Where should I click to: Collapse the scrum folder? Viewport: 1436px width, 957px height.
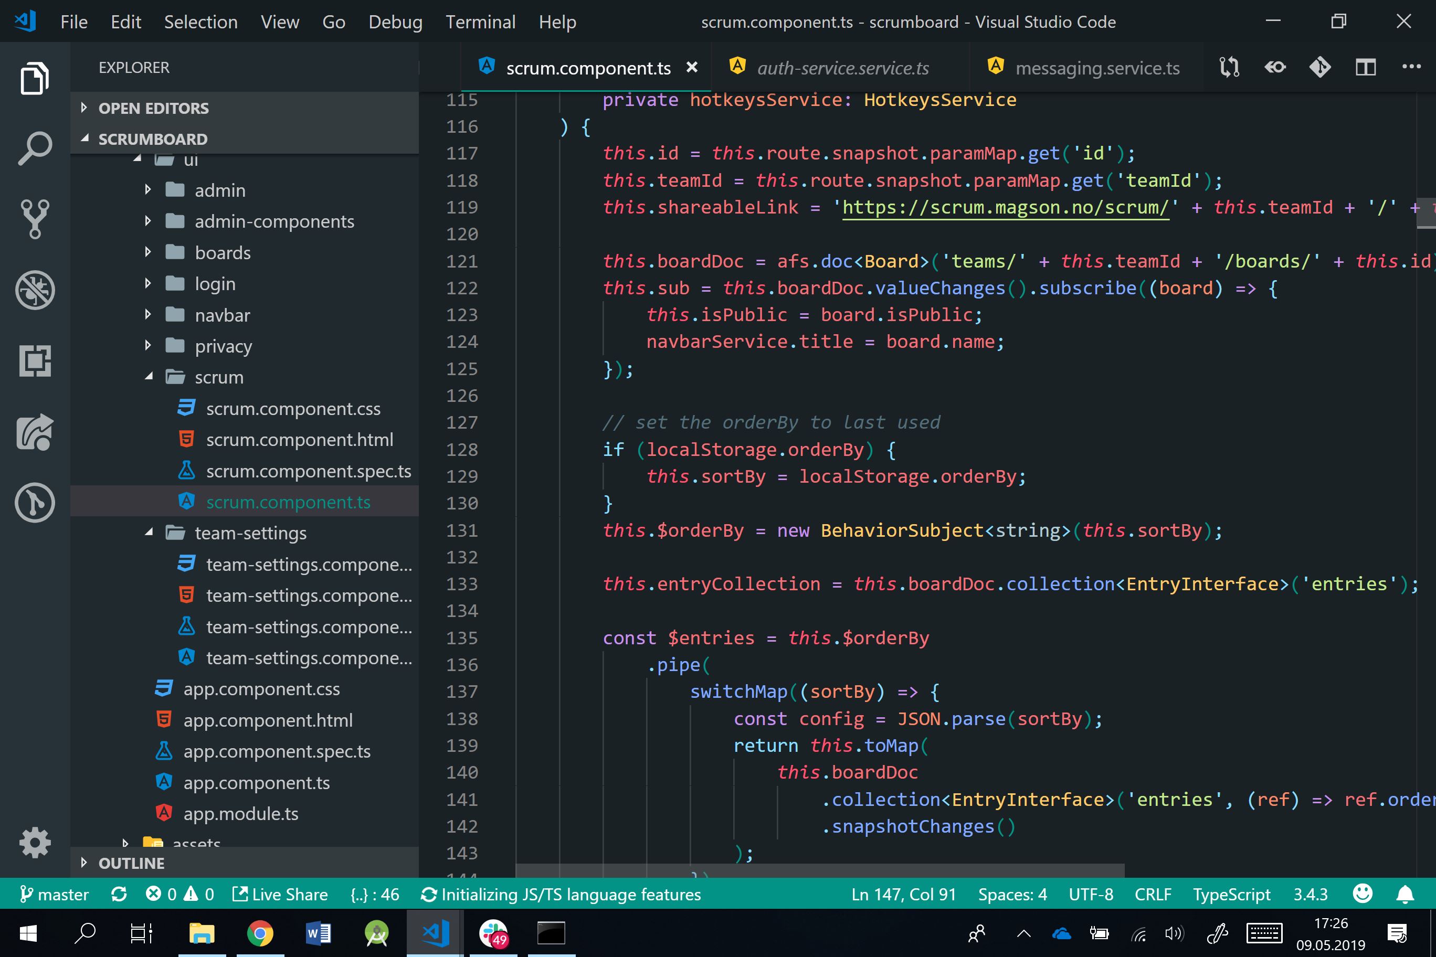point(218,377)
